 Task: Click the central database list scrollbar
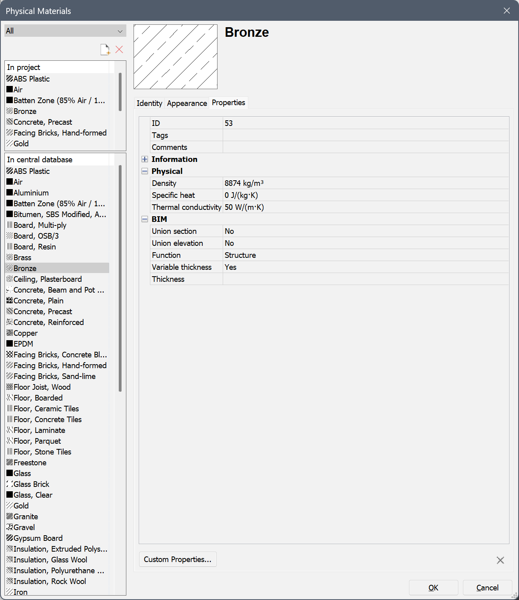pos(120,280)
